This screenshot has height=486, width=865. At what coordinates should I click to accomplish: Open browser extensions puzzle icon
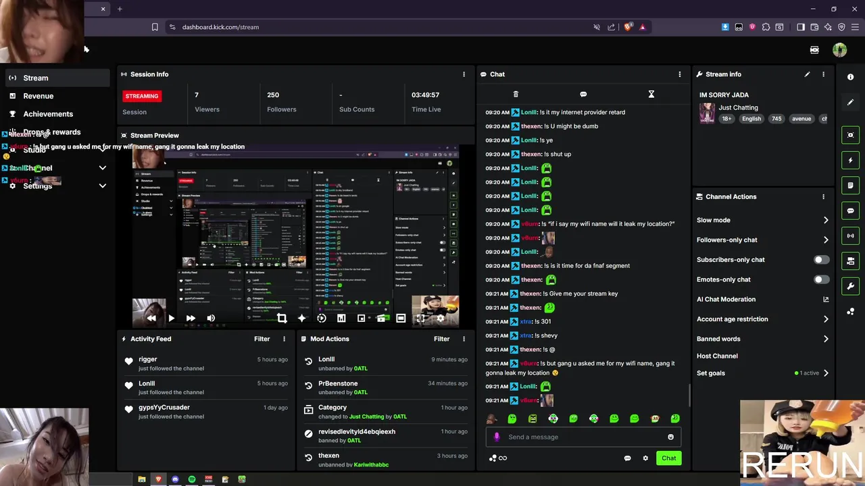pos(766,27)
